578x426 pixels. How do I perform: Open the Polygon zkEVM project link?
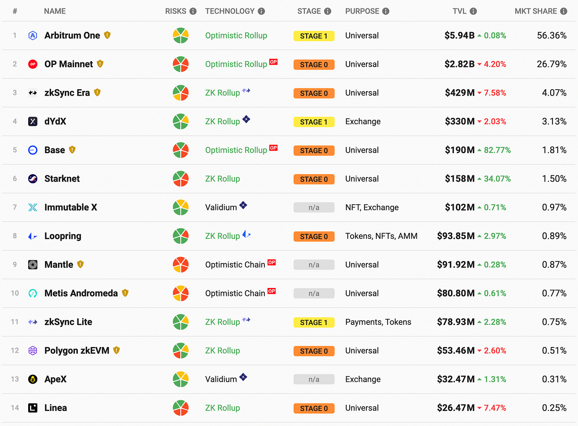point(77,351)
